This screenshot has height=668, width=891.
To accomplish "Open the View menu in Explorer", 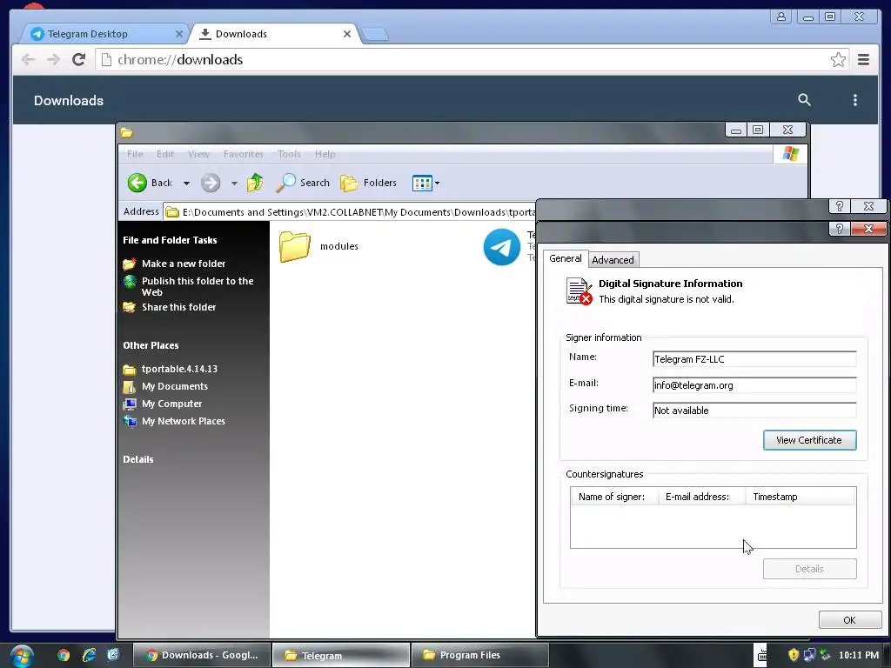I will pyautogui.click(x=199, y=154).
